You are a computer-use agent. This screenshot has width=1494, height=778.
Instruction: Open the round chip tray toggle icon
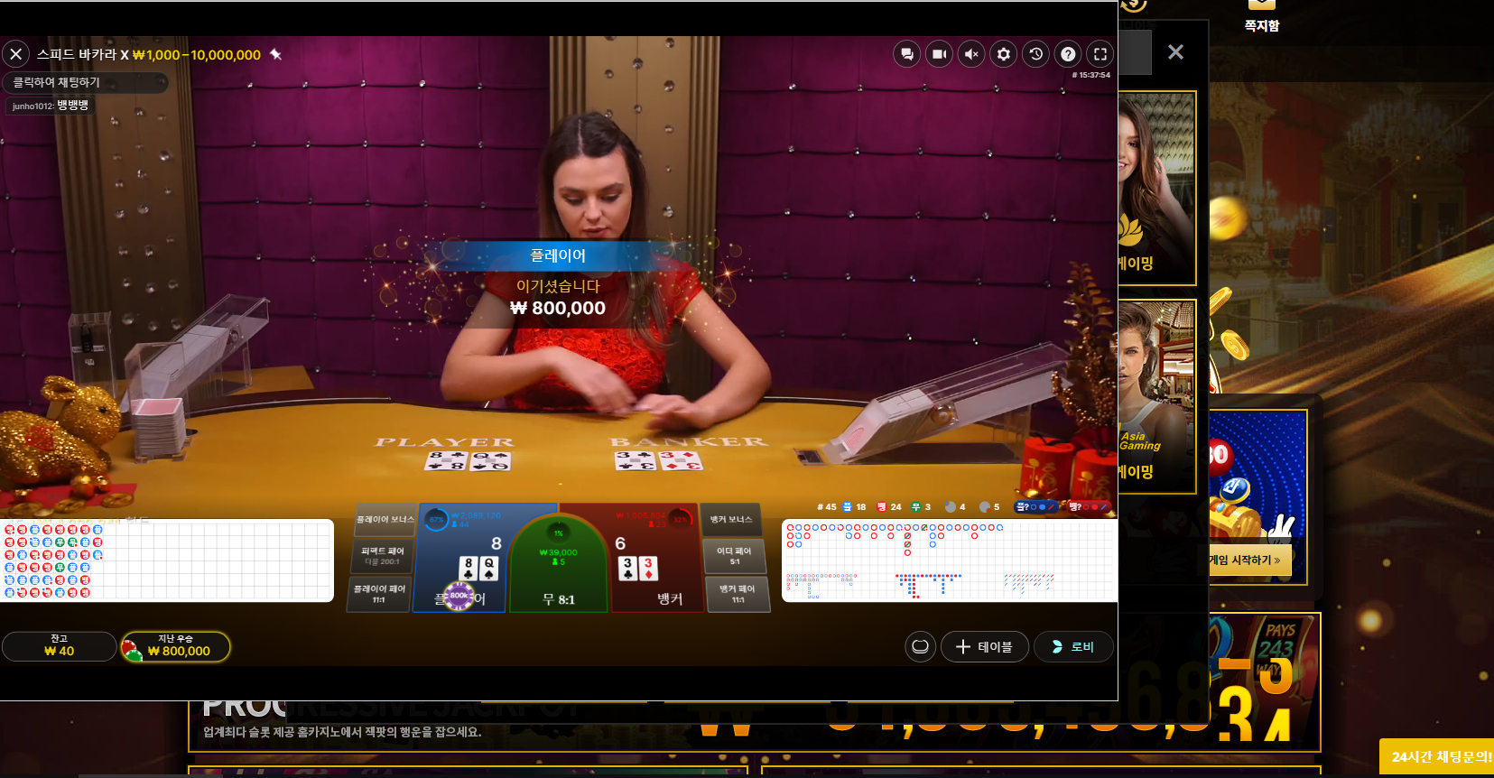point(920,646)
